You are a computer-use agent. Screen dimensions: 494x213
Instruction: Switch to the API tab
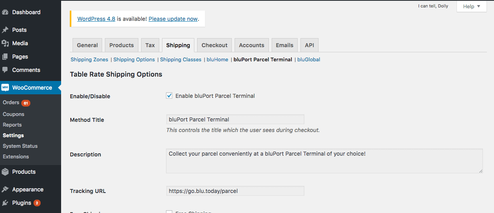pos(309,45)
